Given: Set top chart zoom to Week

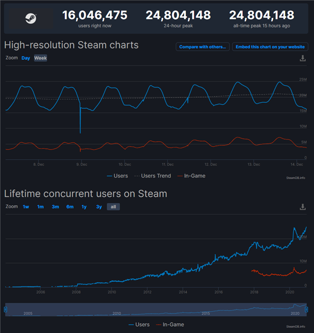Looking at the screenshot, I should [x=40, y=58].
